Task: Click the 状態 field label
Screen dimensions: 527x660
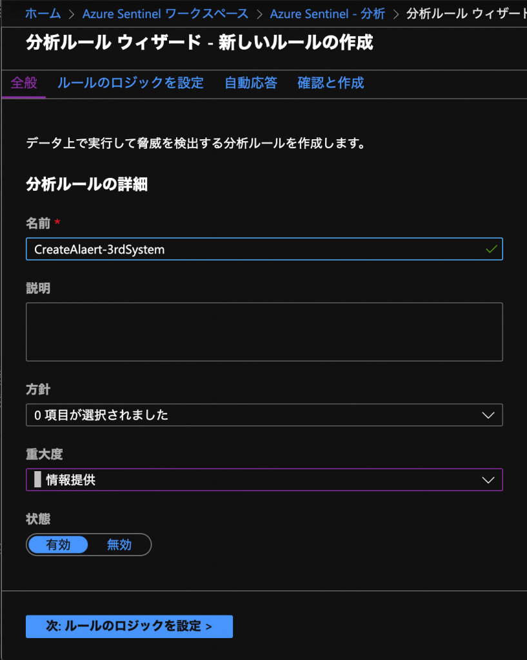Action: (x=38, y=519)
